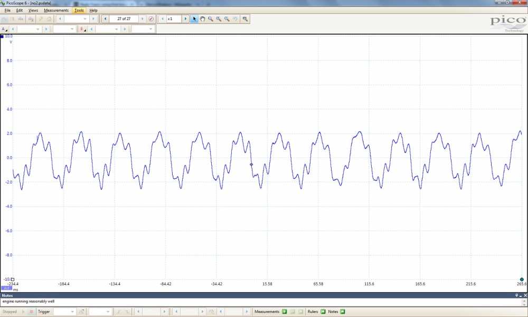The height and width of the screenshot is (317, 528).
Task: Open the Views menu
Action: point(33,10)
